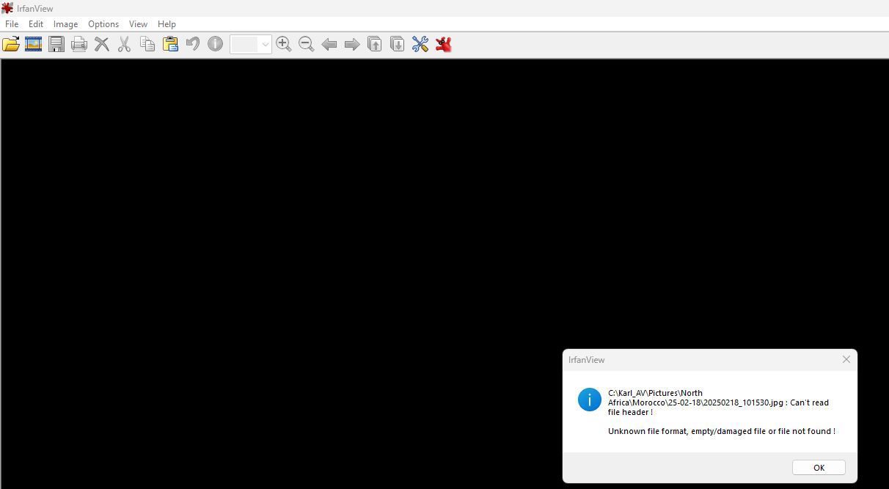Image resolution: width=889 pixels, height=489 pixels.
Task: Click the IrfanView title bar logo
Action: 7,8
